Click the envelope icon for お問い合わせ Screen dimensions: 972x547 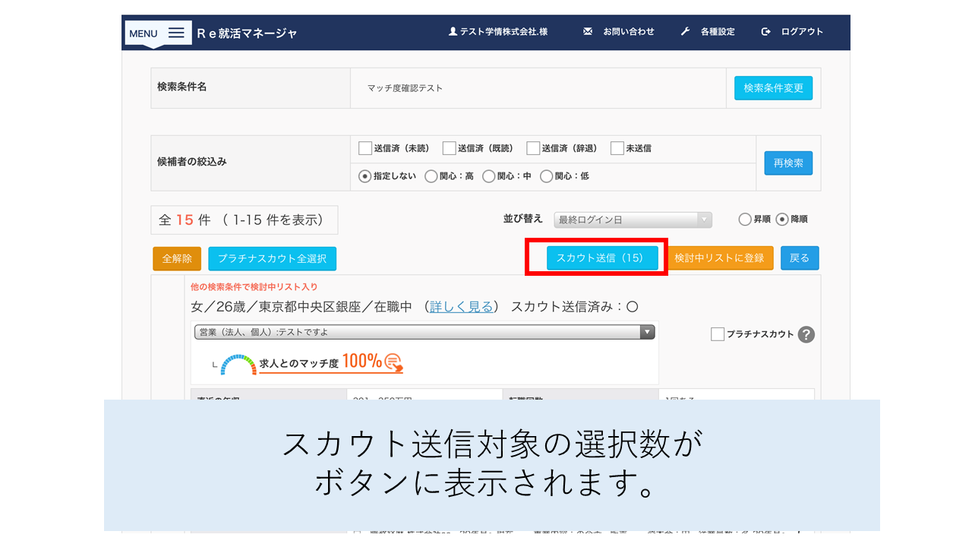[x=587, y=32]
